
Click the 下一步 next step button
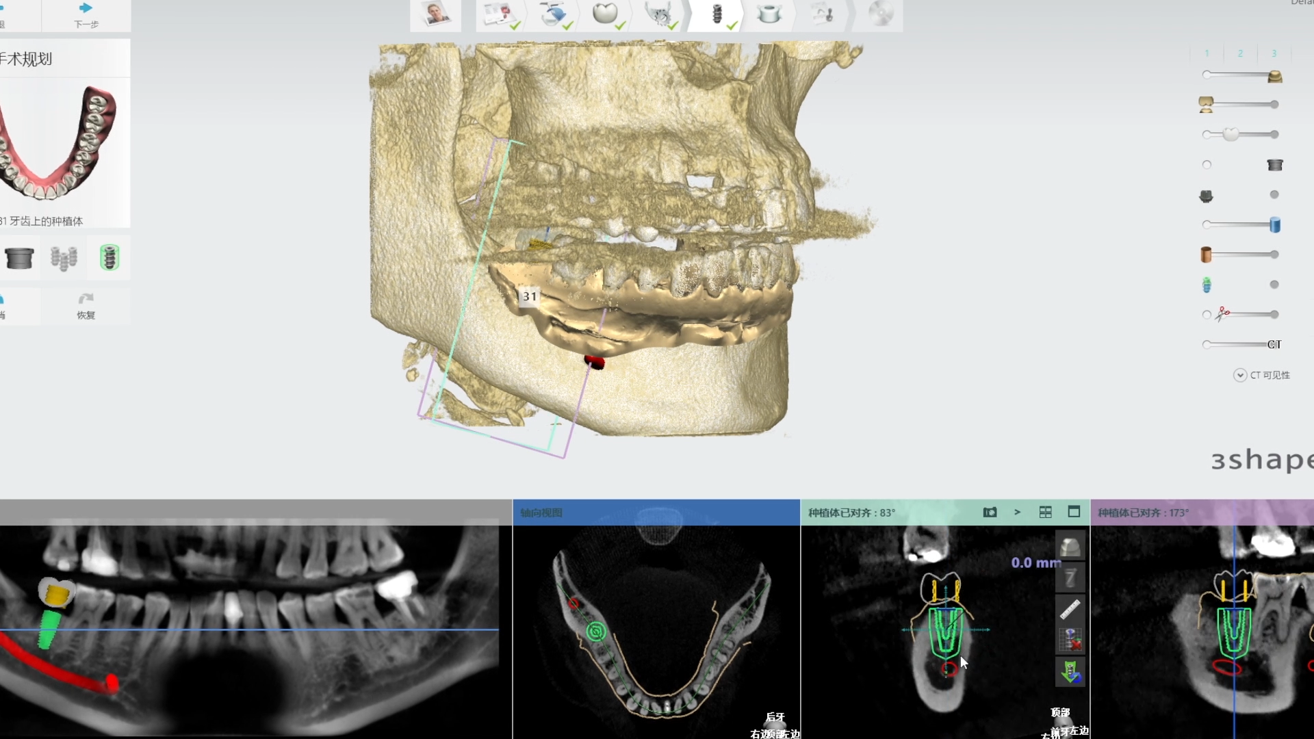[86, 15]
